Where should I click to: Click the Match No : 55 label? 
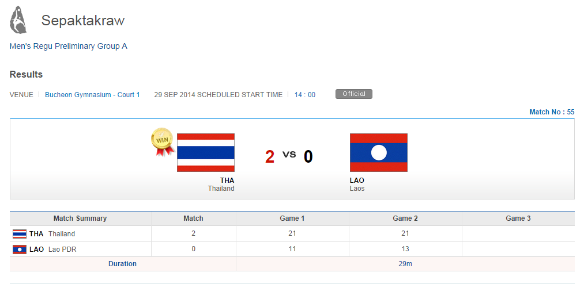[x=552, y=112]
